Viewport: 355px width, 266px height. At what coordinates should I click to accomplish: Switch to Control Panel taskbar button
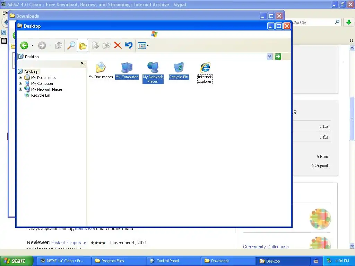174,261
